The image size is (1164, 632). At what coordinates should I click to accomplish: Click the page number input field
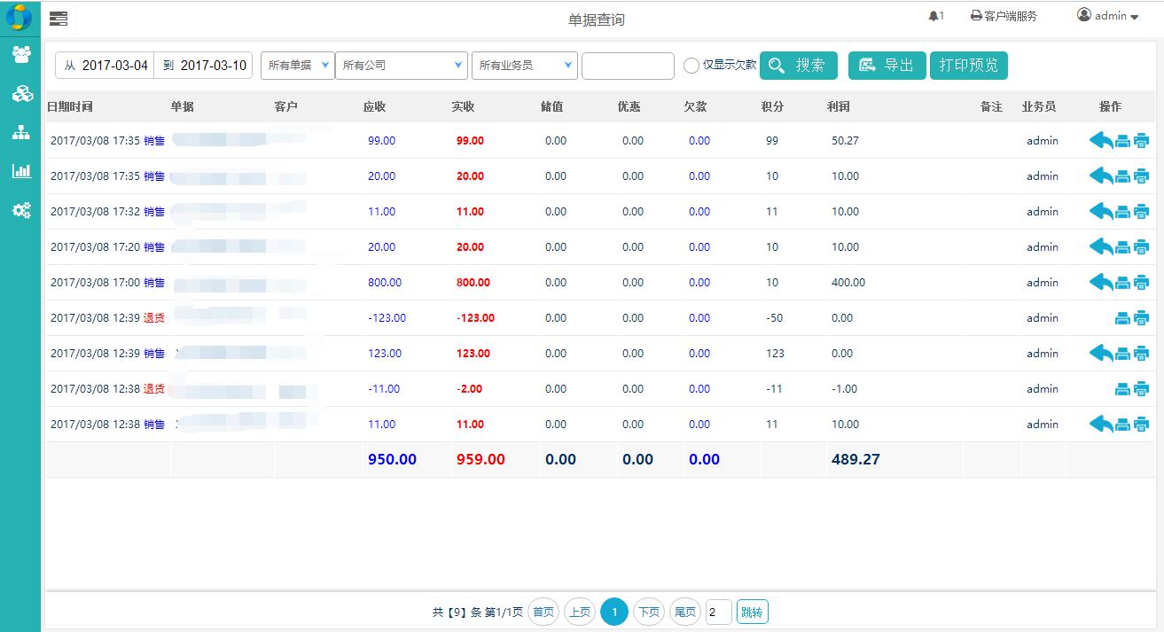point(719,612)
